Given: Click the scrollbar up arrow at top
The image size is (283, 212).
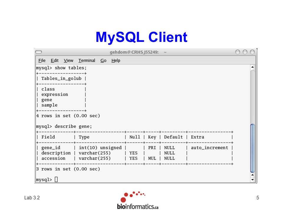Looking at the screenshot, I should point(253,67).
